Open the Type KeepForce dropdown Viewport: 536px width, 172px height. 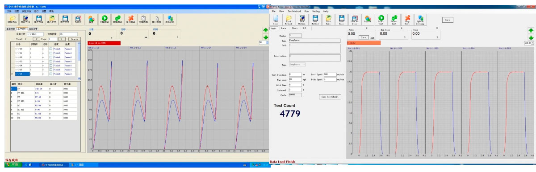click(297, 65)
